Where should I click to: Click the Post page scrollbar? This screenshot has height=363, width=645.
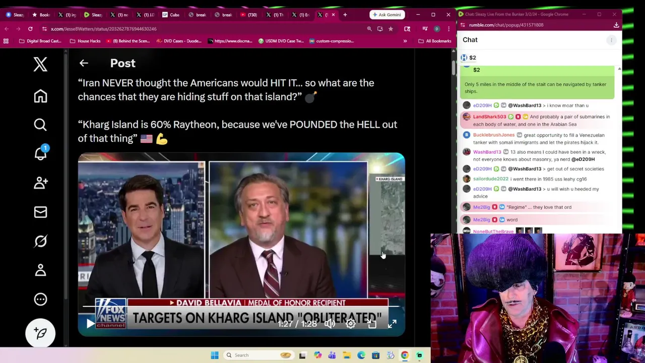coord(453,68)
